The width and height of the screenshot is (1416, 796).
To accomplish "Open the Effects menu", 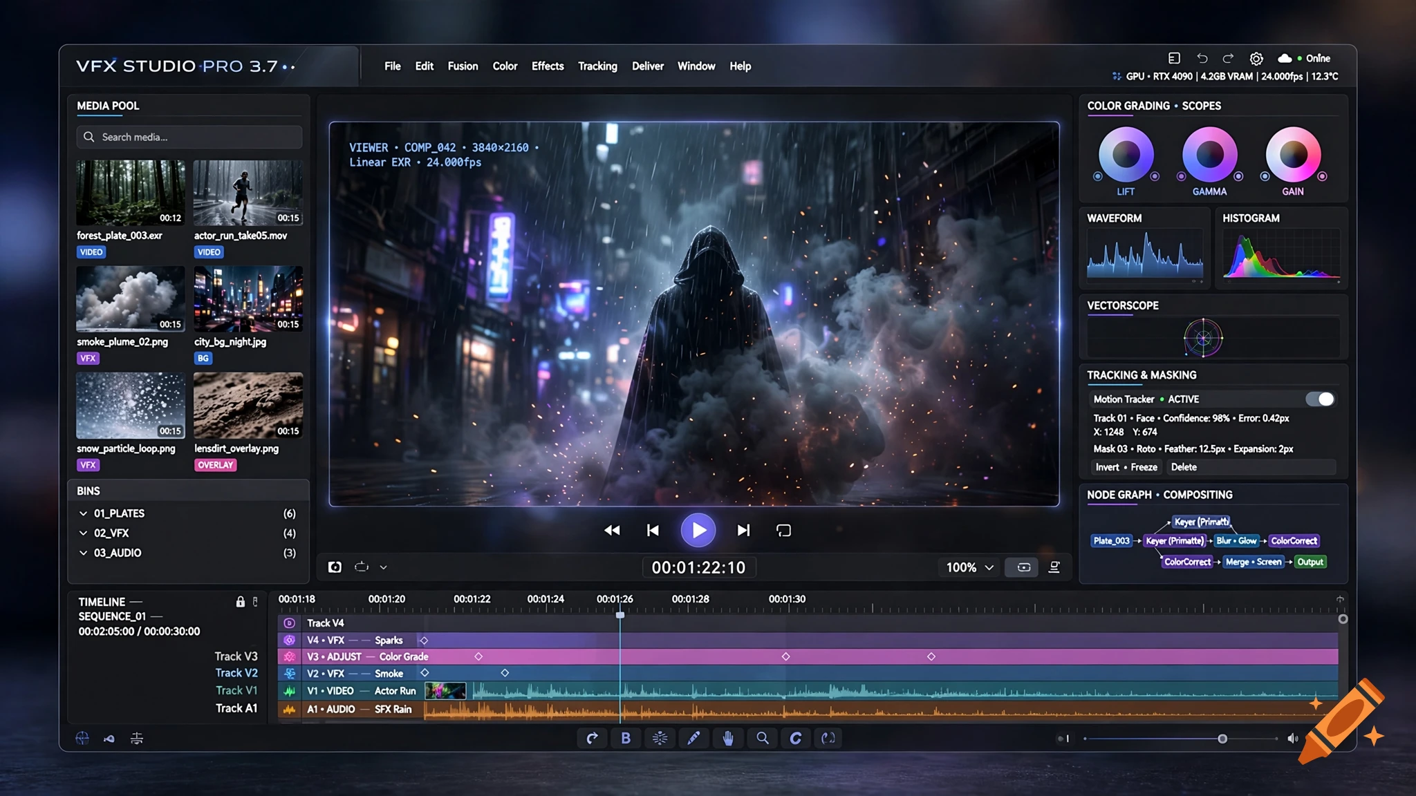I will (548, 66).
